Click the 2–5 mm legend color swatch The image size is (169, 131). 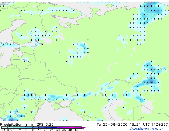coord(23,128)
